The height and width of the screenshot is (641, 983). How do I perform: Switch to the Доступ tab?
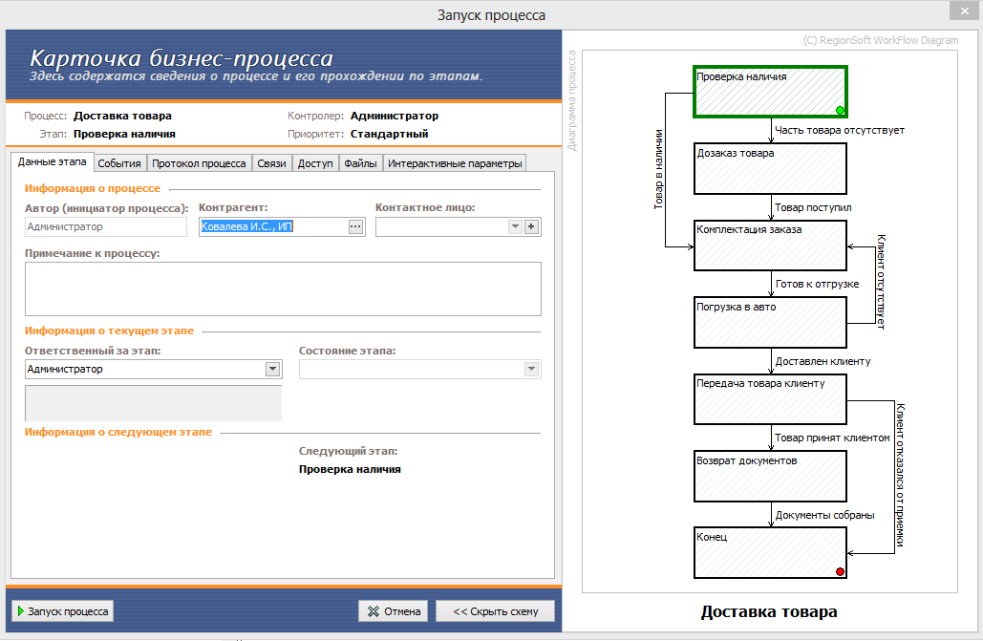click(x=315, y=162)
